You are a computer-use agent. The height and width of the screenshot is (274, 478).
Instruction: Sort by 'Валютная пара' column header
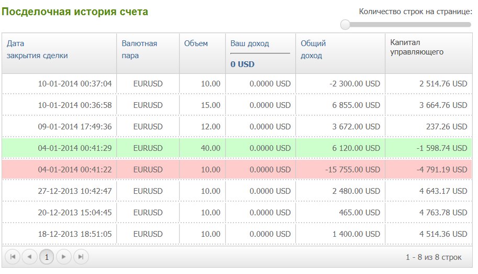(x=139, y=49)
